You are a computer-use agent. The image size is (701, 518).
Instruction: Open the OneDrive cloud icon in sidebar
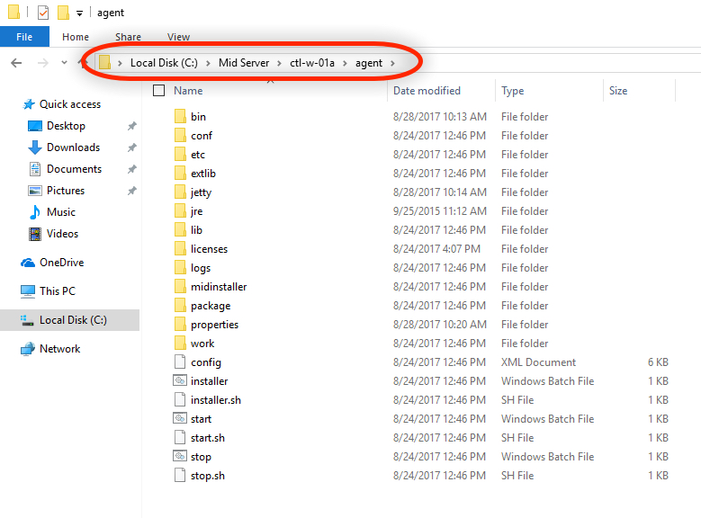click(27, 263)
